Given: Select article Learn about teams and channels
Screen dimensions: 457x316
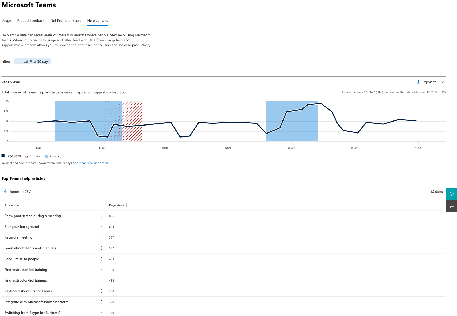Looking at the screenshot, I should pos(30,248).
